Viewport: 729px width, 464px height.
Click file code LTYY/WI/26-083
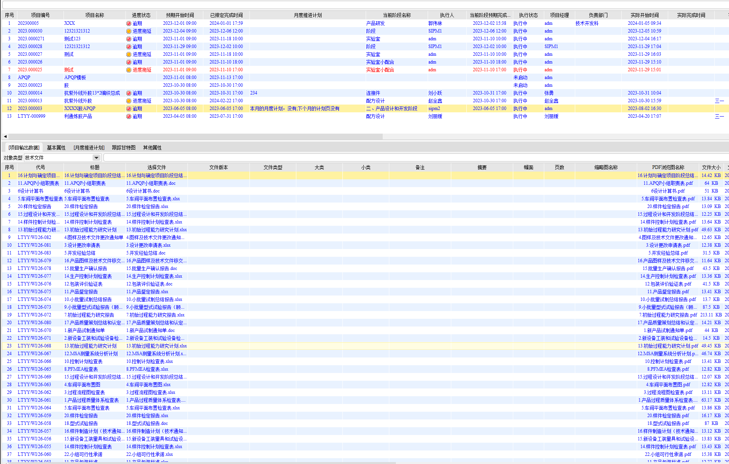(34, 253)
